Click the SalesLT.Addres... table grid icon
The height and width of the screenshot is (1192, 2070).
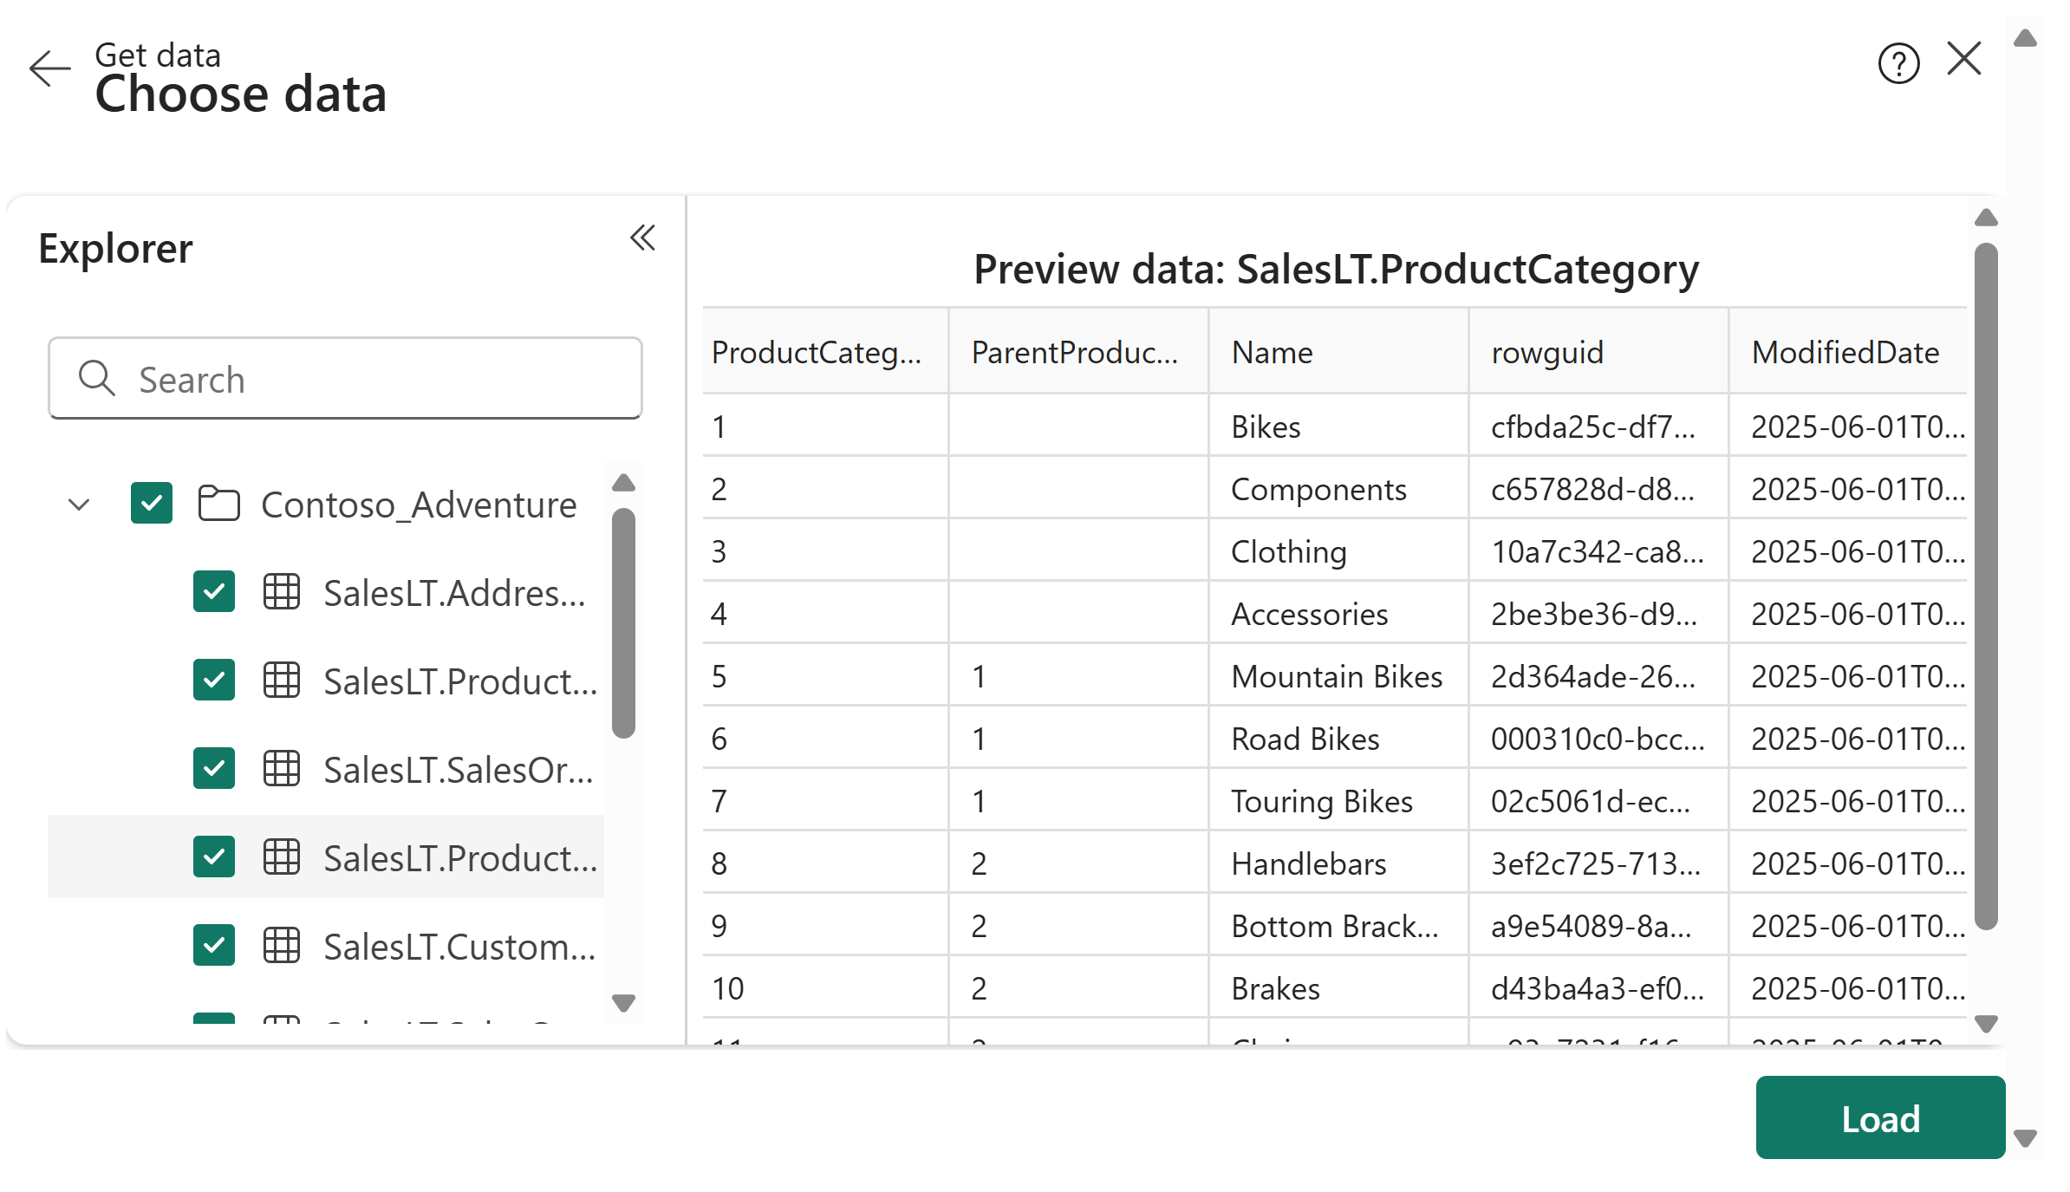282,592
